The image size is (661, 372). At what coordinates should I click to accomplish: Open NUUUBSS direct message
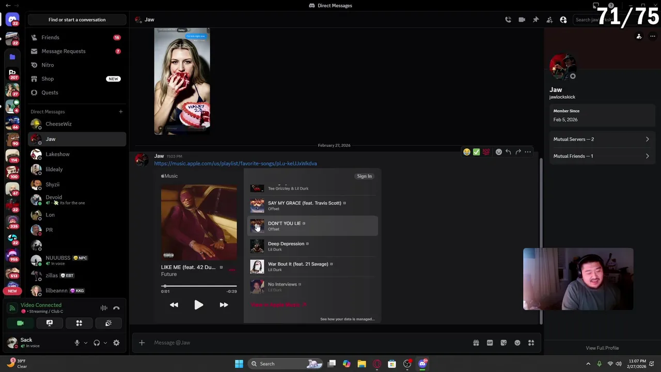pos(77,260)
